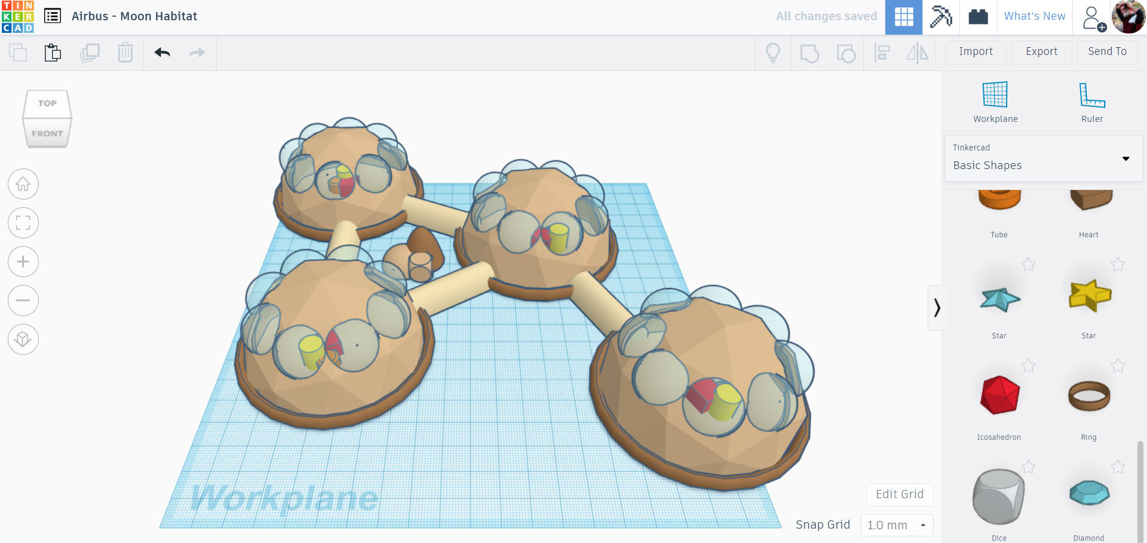The height and width of the screenshot is (543, 1147).
Task: Favorite the yellow Star shape
Action: 1118,264
